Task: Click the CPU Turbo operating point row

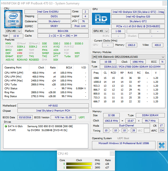Action: (x=45, y=85)
